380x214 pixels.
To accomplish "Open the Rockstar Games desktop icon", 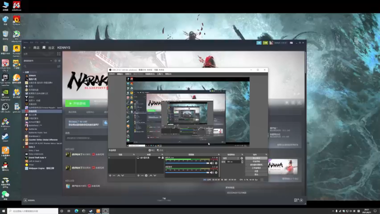I will point(16,51).
